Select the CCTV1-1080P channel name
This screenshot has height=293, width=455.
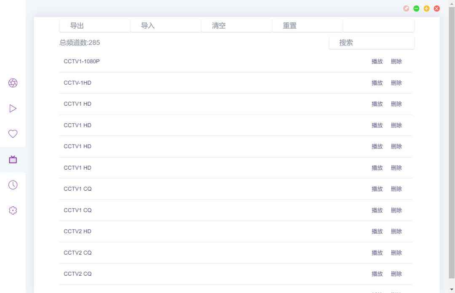82,61
